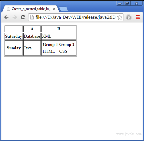The width and height of the screenshot is (144, 141).
Task: Click the XML table cell
Action: 59,36
